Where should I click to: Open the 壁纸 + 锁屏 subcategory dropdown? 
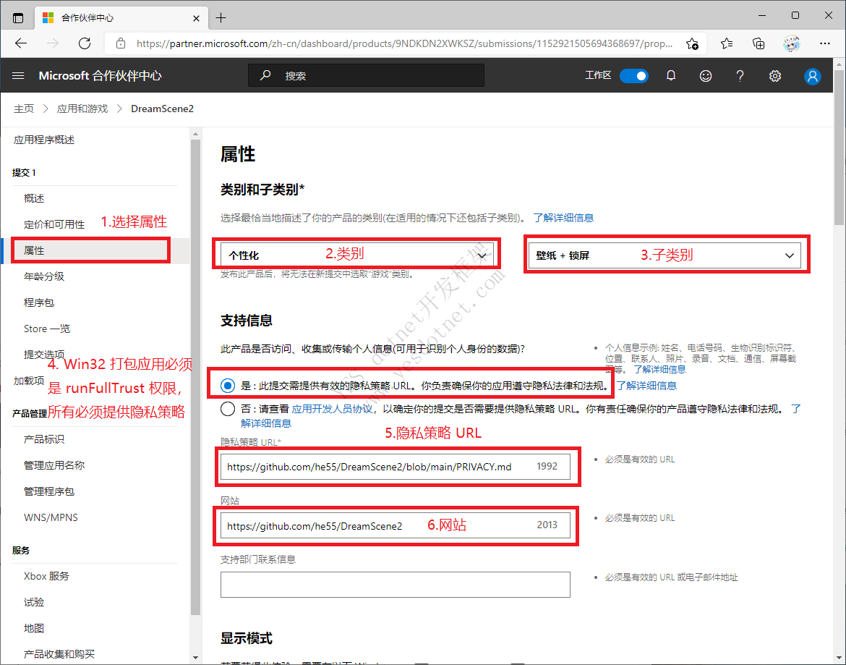[665, 255]
